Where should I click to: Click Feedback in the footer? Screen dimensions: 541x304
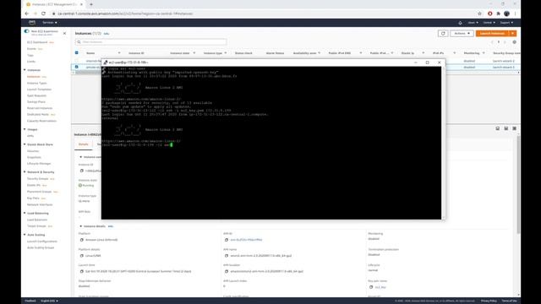(30, 301)
